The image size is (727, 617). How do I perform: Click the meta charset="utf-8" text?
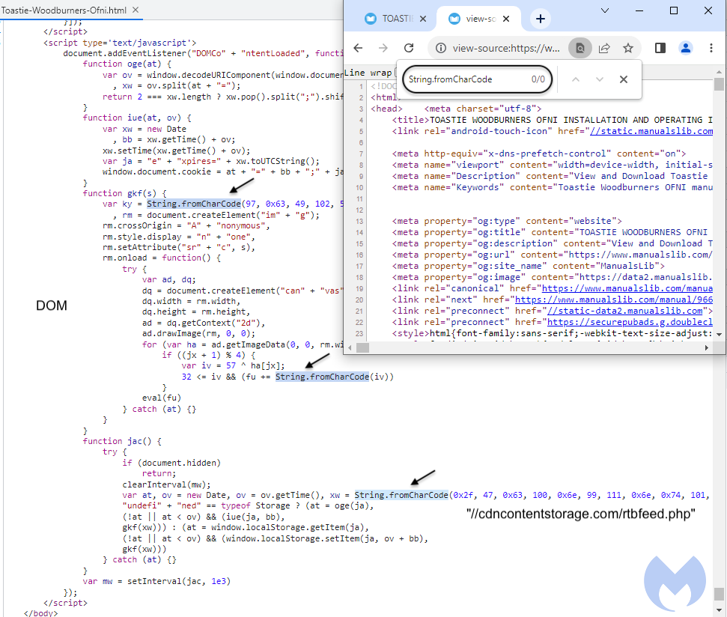pos(483,109)
